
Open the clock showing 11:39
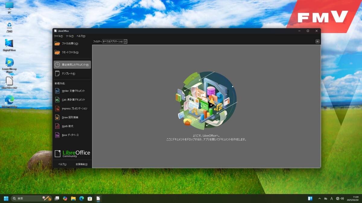coord(352,198)
